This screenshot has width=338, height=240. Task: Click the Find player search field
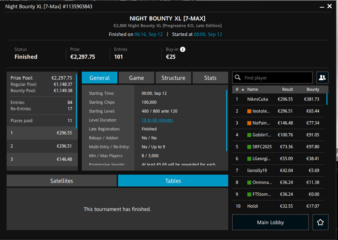point(277,78)
